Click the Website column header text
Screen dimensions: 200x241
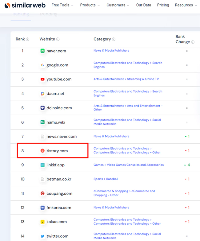click(47, 39)
